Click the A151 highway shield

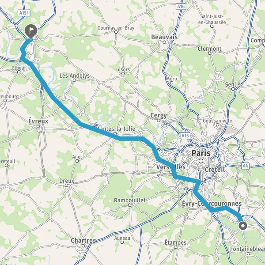point(24,13)
